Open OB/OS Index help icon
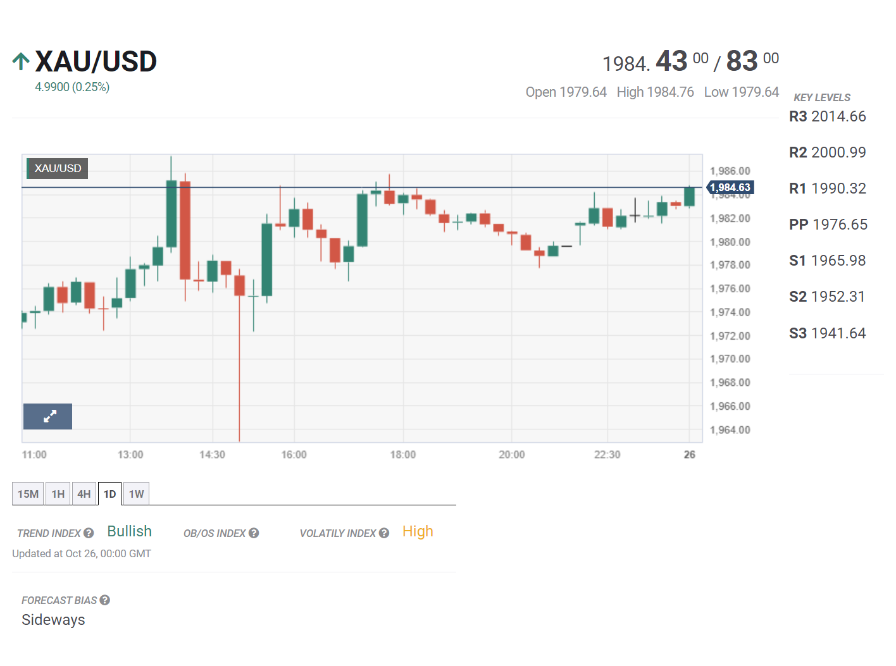 (x=254, y=533)
